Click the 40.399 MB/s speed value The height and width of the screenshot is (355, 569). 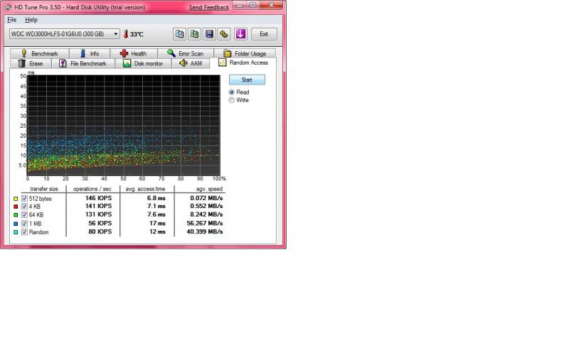[x=205, y=231]
